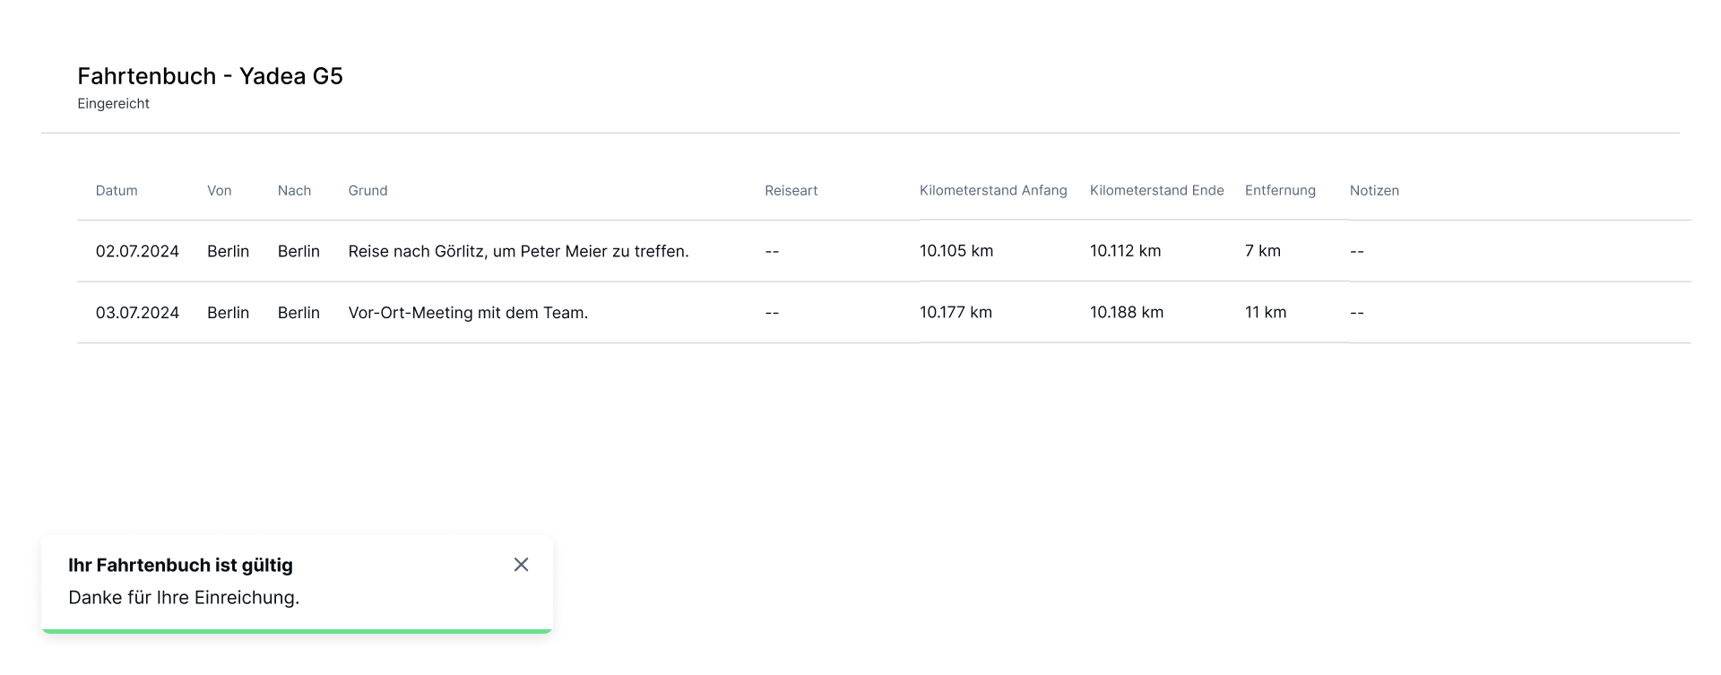Click the 'Reiseart' column header
Image resolution: width=1721 pixels, height=675 pixels.
(791, 191)
